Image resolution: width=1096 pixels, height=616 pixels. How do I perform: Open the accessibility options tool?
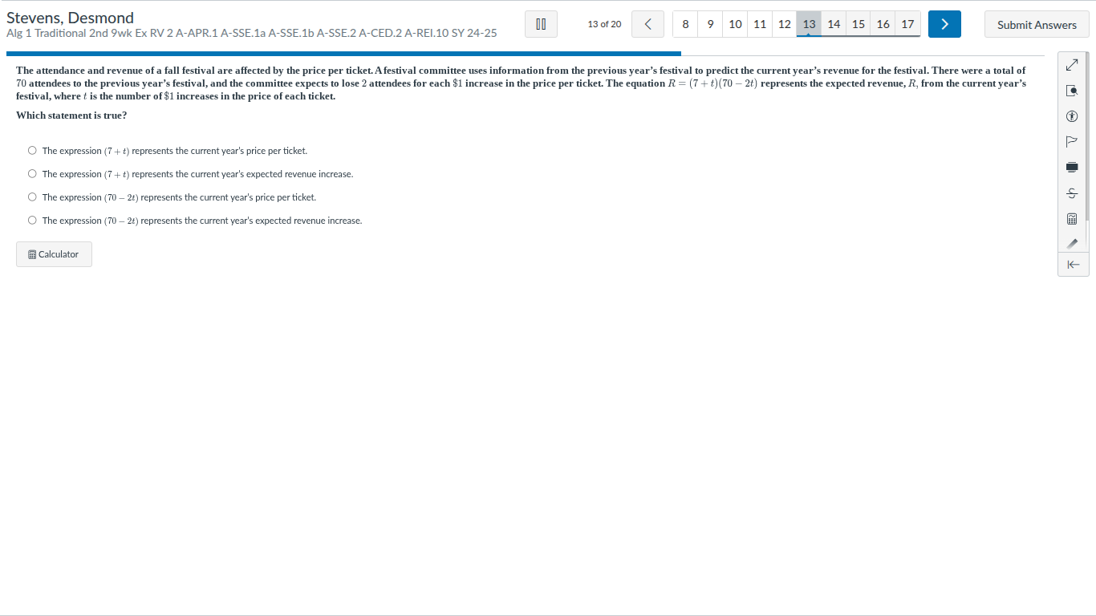point(1071,116)
